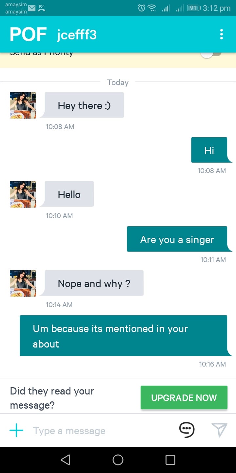The width and height of the screenshot is (236, 473).
Task: Tap the Android back navigation button
Action: click(x=66, y=460)
